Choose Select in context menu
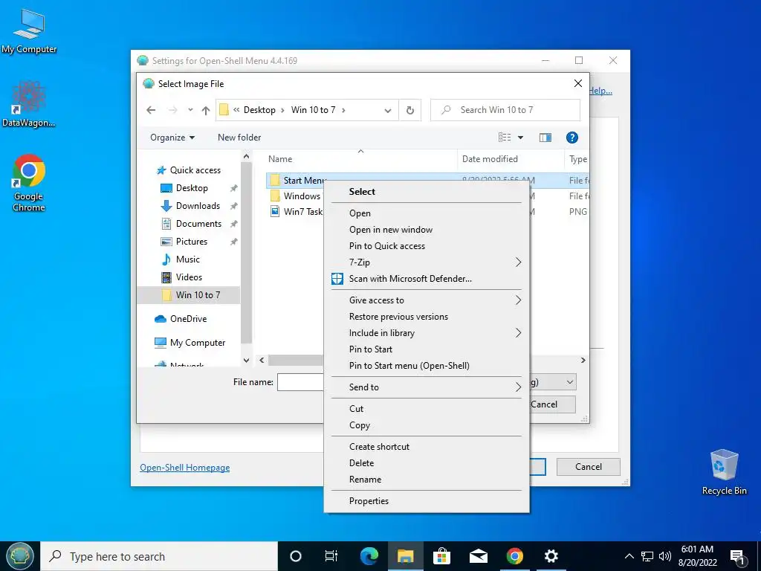 pyautogui.click(x=426, y=191)
